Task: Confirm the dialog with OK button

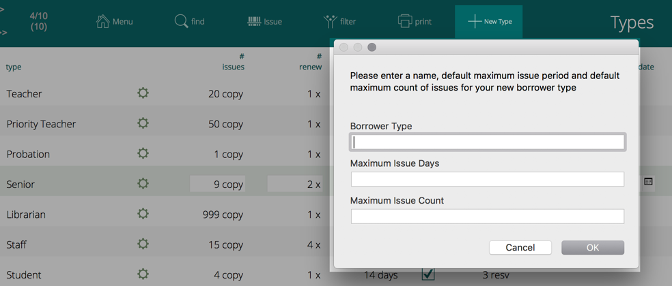Action: click(x=592, y=248)
